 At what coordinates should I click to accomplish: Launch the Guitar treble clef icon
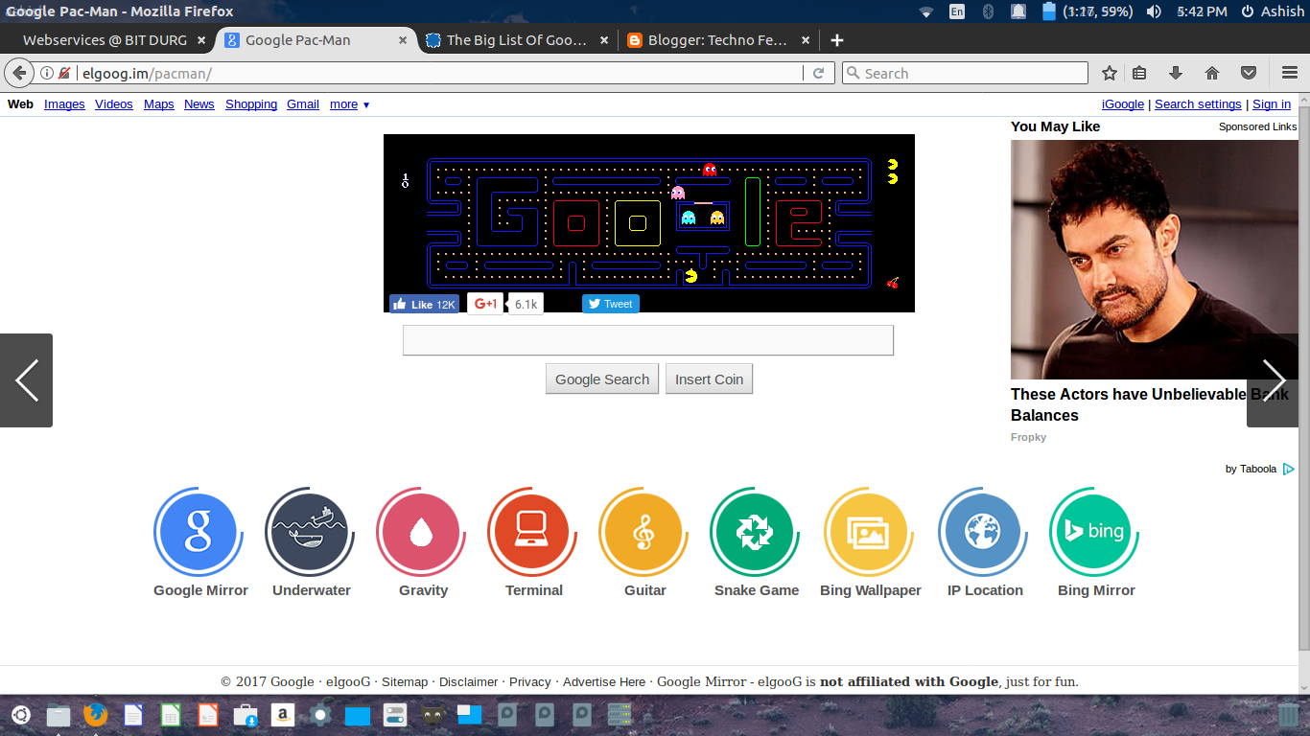click(643, 532)
